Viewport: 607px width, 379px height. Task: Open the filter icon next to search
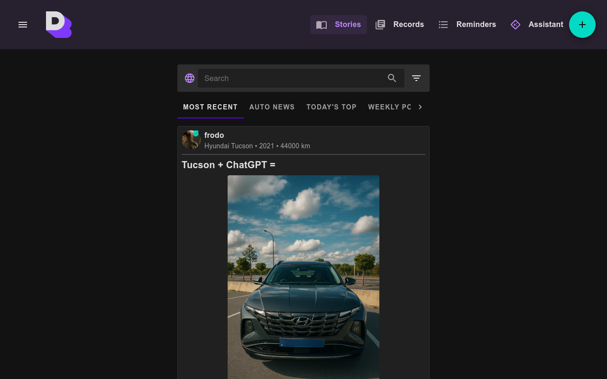pos(416,78)
